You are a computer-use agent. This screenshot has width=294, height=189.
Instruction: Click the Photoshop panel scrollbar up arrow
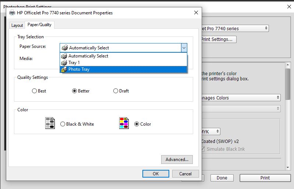pos(288,65)
